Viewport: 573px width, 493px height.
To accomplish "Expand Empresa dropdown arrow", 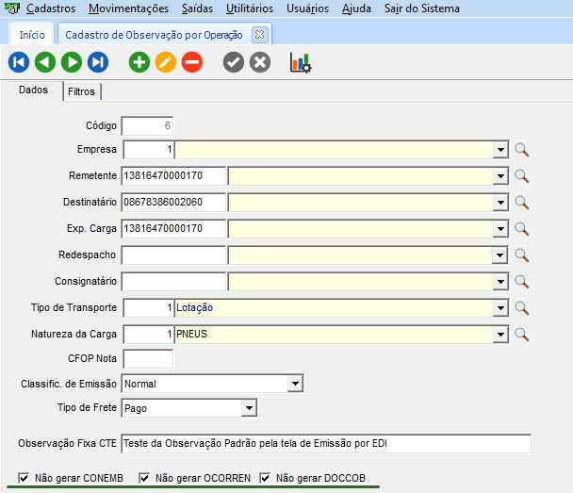I will [500, 150].
